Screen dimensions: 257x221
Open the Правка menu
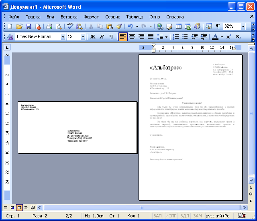click(33, 17)
